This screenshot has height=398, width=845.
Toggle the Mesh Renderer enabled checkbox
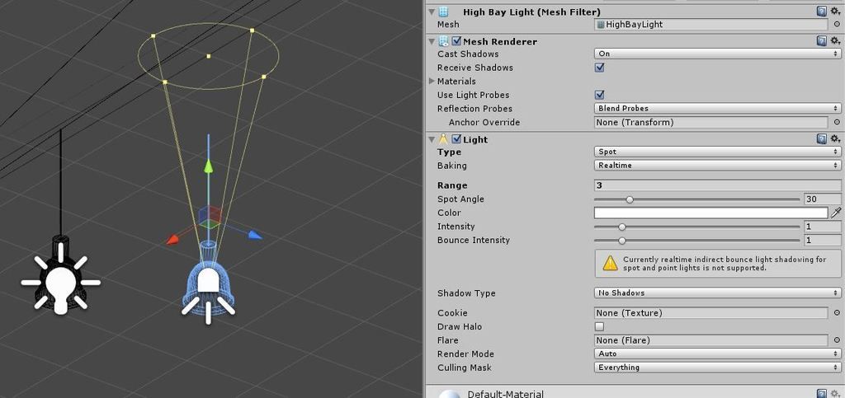click(456, 41)
